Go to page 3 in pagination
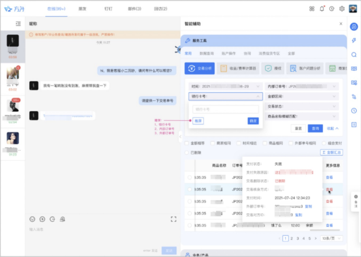This screenshot has width=361, height=257. [297, 238]
